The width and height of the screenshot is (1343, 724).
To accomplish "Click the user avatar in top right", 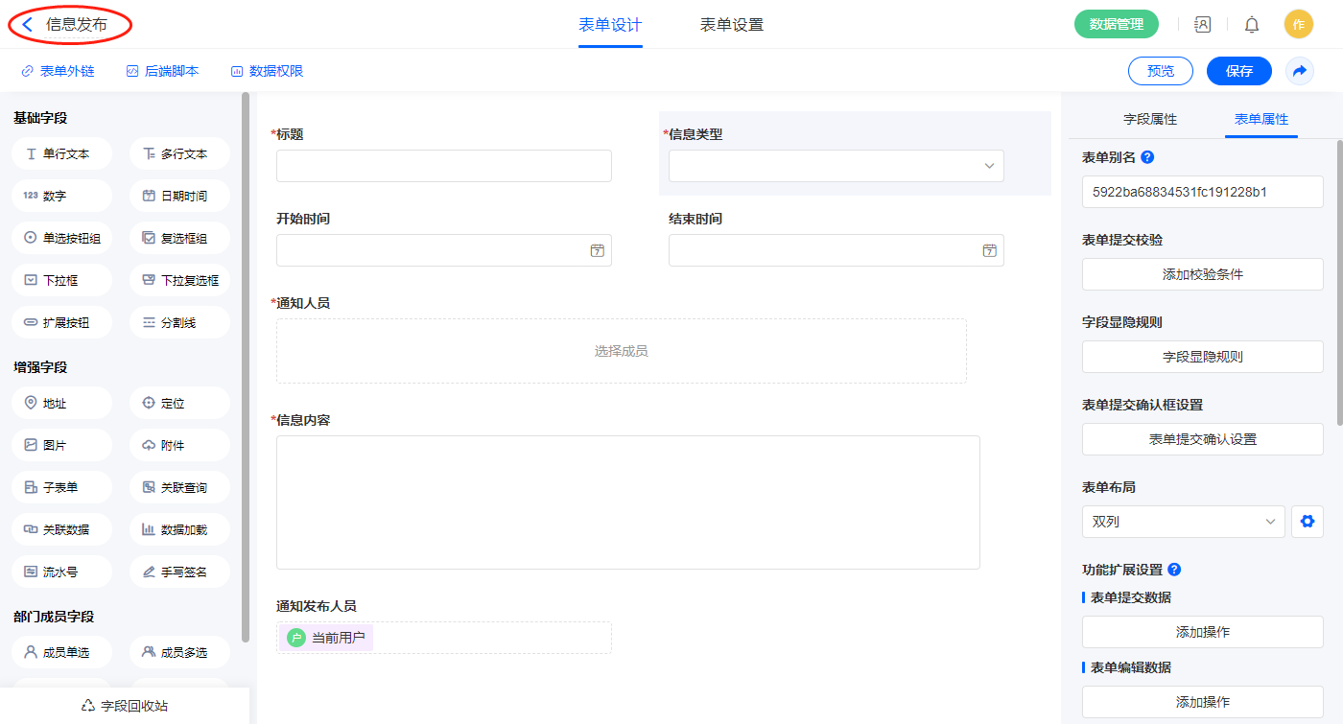I will pos(1298,25).
